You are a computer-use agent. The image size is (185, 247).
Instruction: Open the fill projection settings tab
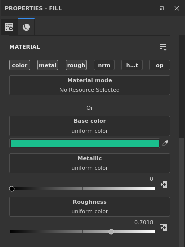[9, 27]
